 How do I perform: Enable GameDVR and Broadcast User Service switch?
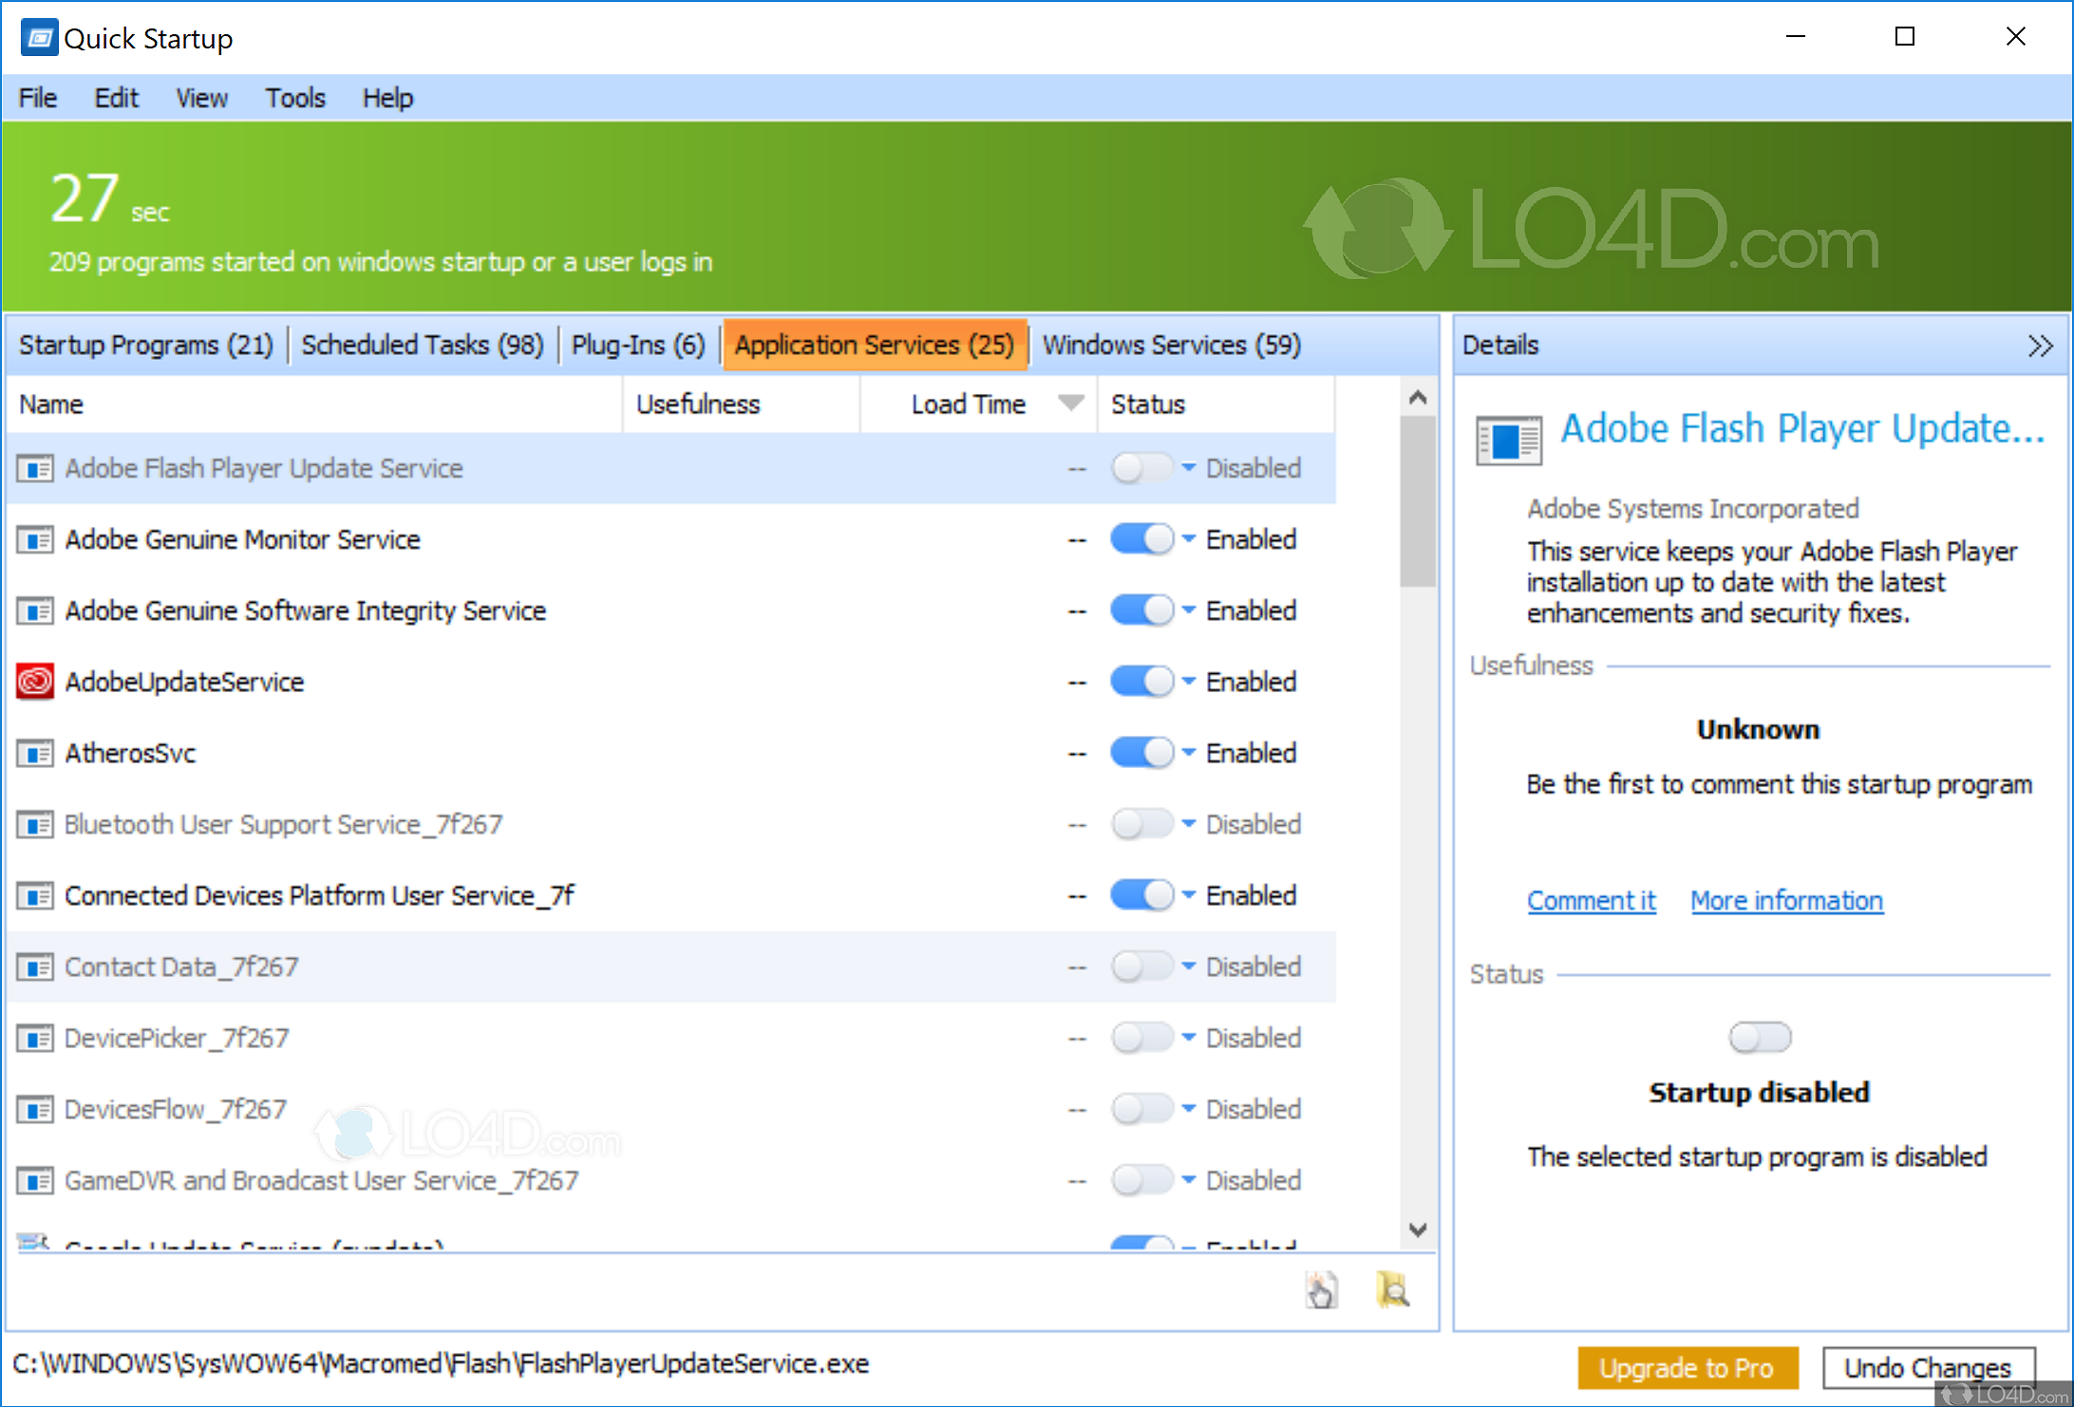[x=1142, y=1180]
